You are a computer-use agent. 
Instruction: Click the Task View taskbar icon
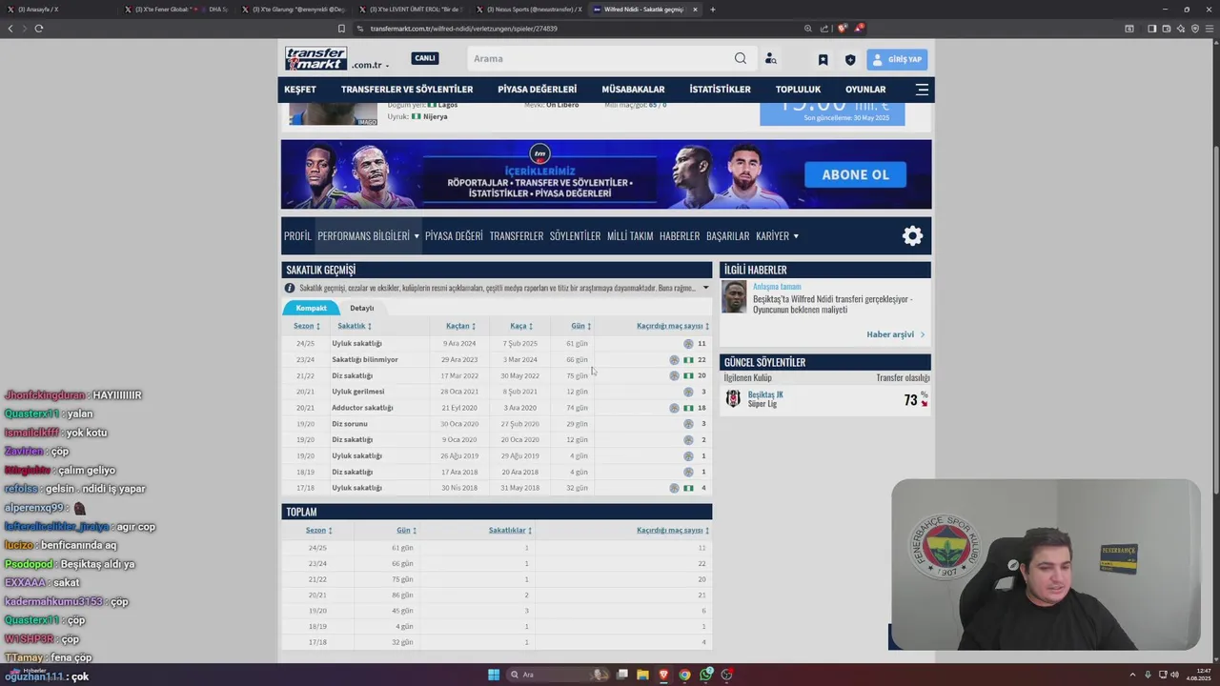pos(621,675)
